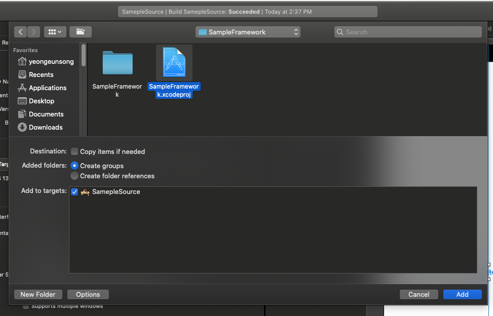Click the Options button
The height and width of the screenshot is (316, 493).
(88, 294)
